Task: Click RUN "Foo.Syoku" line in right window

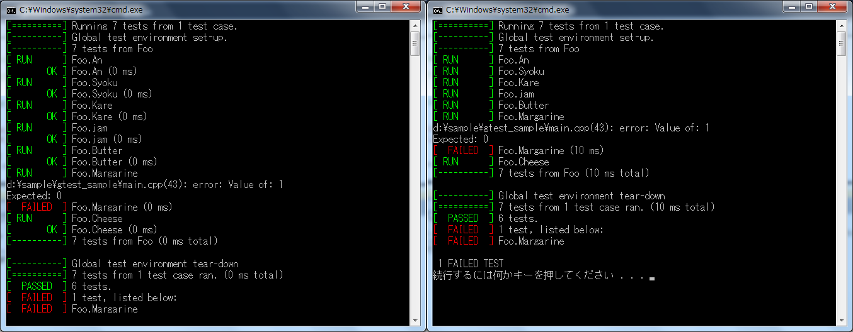Action: pyautogui.click(x=488, y=71)
